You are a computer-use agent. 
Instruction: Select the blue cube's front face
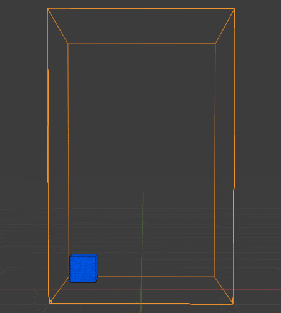point(82,269)
